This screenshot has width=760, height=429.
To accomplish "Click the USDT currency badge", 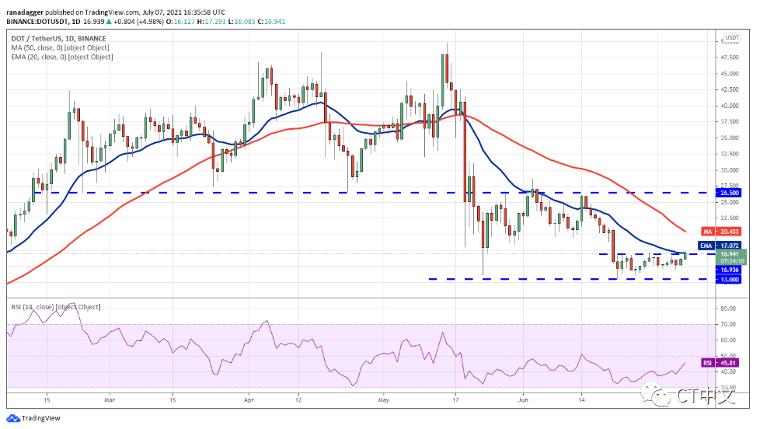I will click(x=731, y=37).
